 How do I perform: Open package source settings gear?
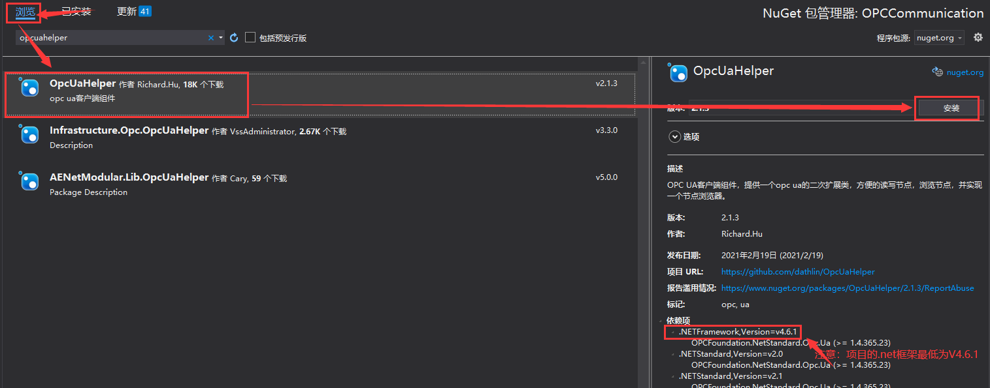[x=978, y=37]
